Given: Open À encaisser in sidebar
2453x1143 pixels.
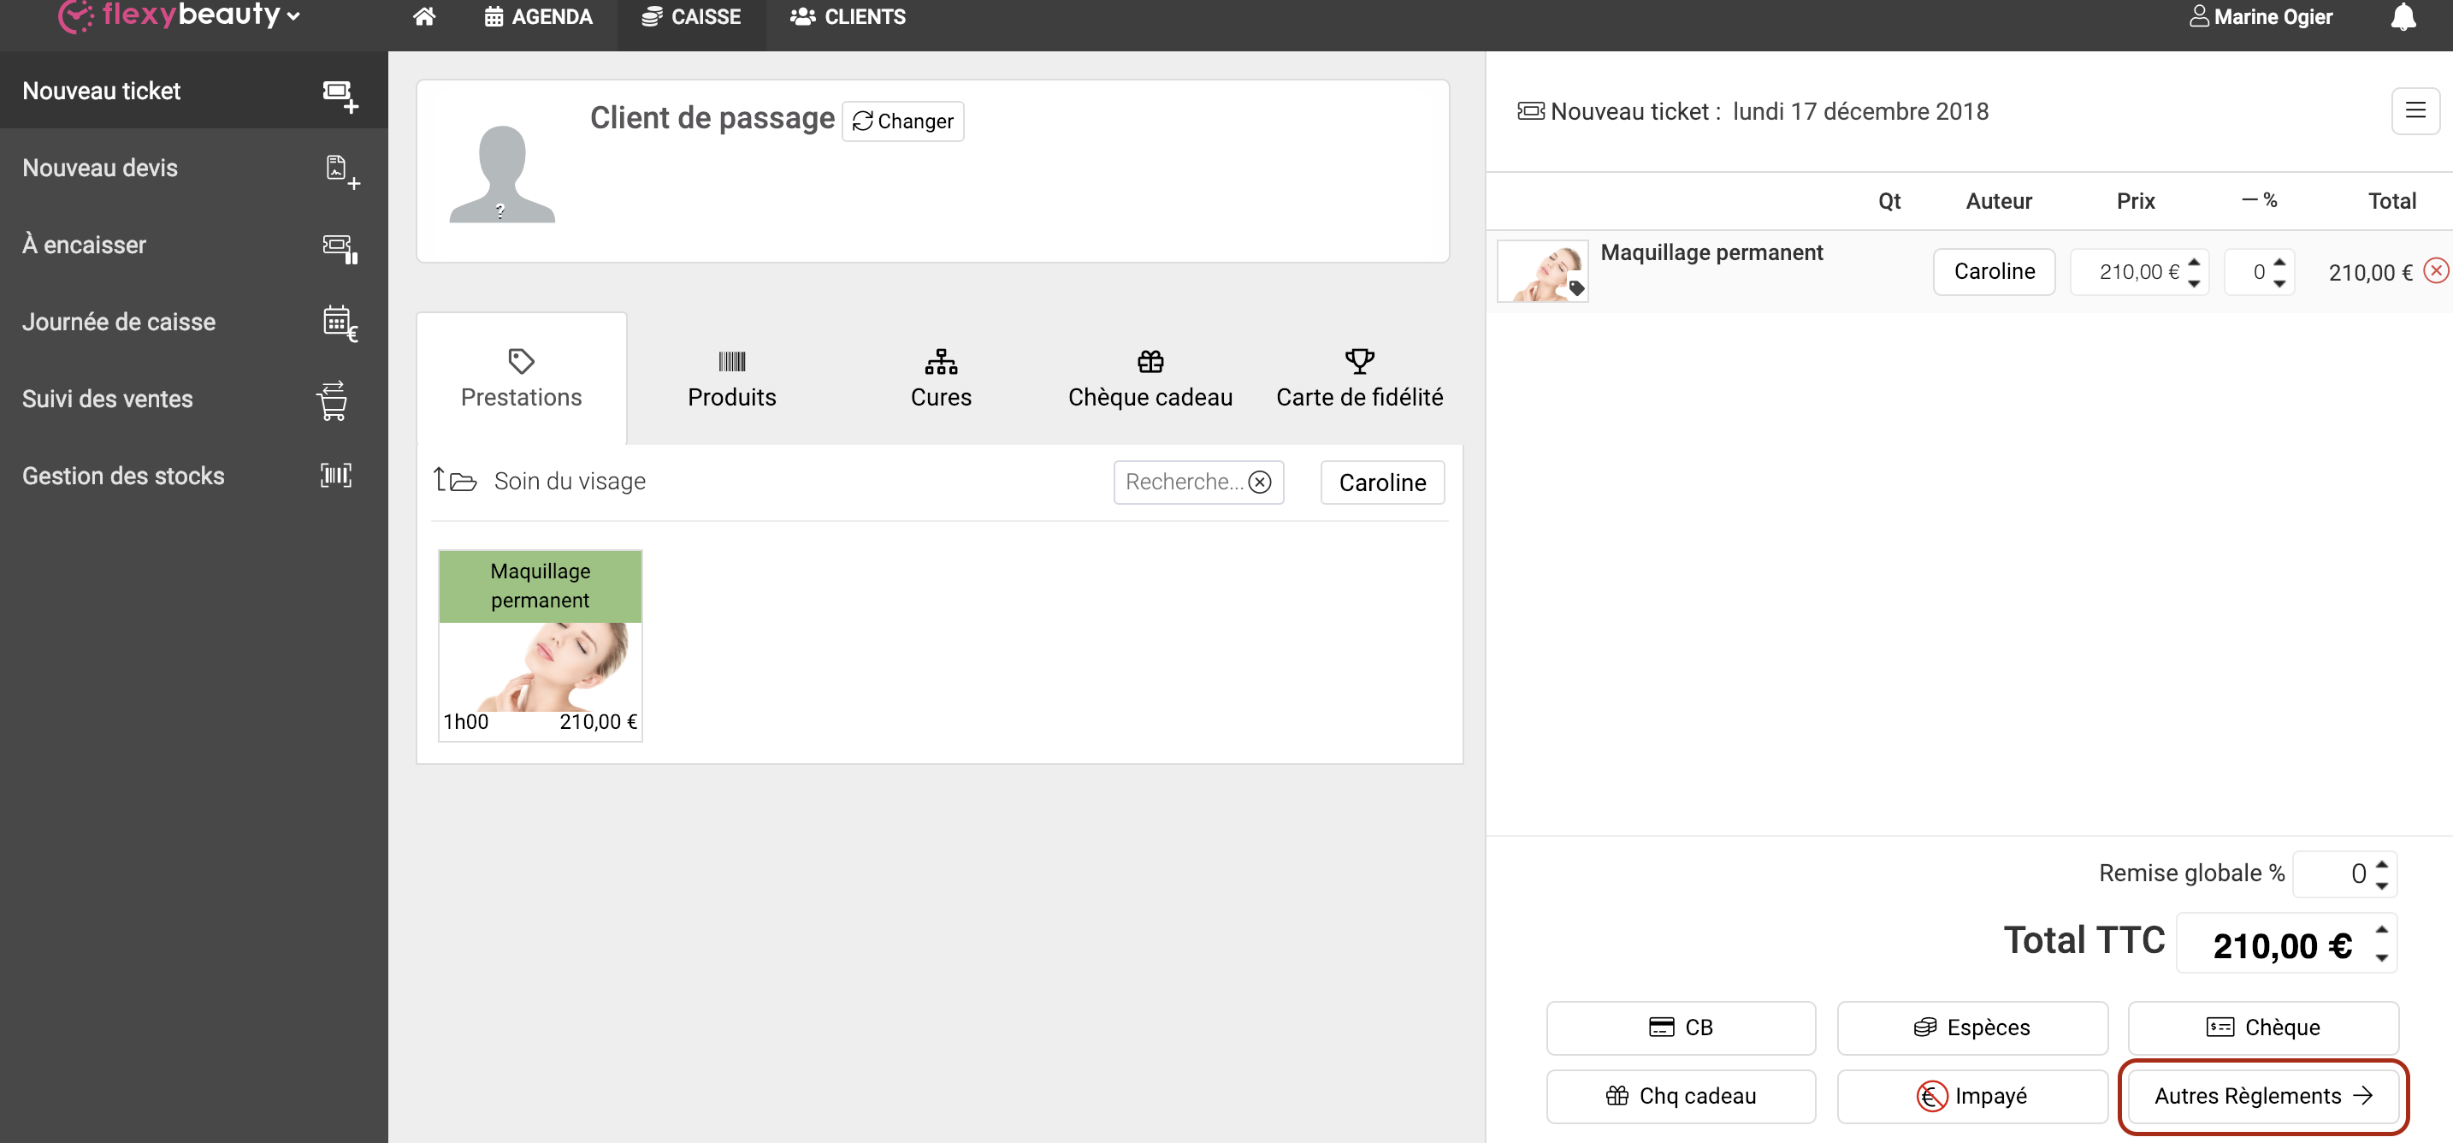Looking at the screenshot, I should pos(193,245).
